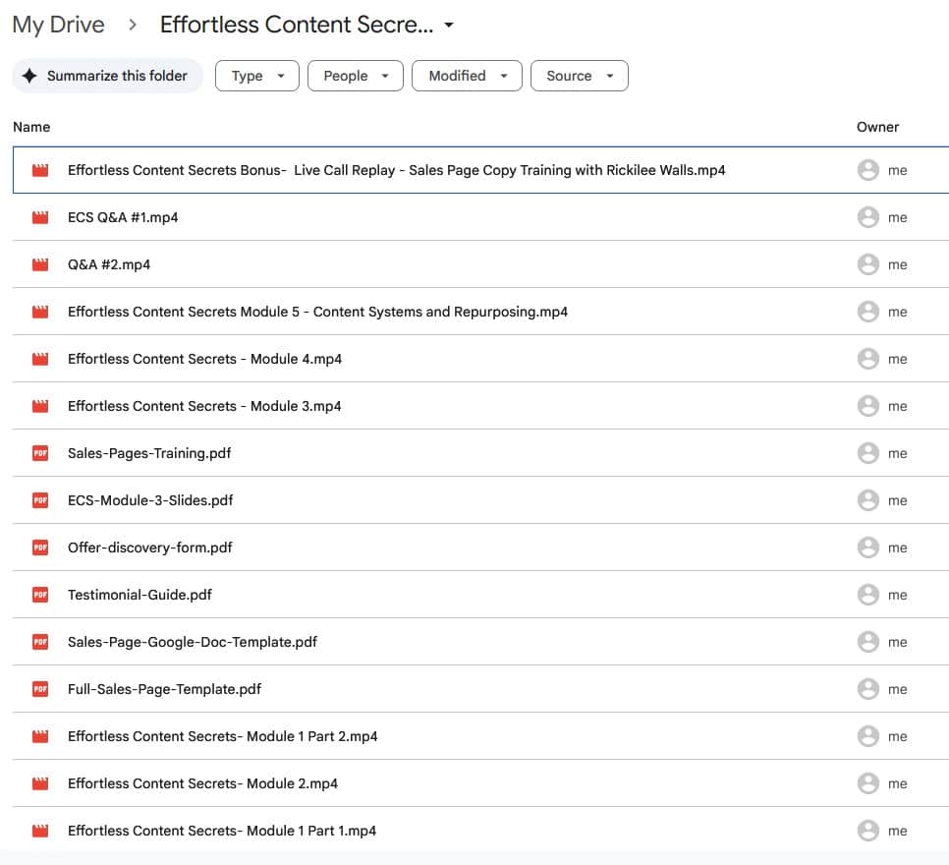
Task: Click Summarize this folder button
Action: click(x=107, y=76)
